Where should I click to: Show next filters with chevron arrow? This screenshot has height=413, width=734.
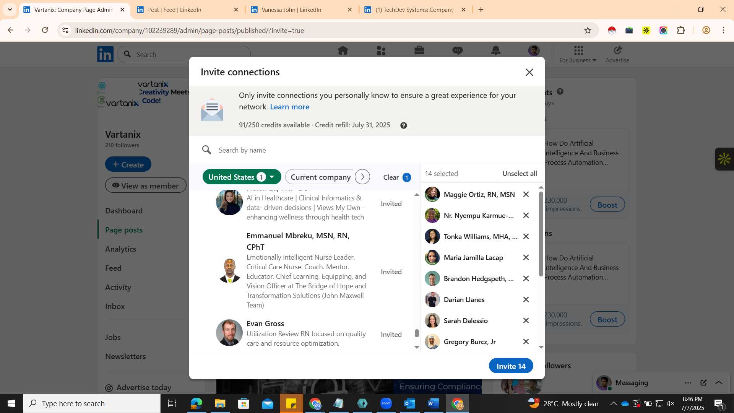362,177
